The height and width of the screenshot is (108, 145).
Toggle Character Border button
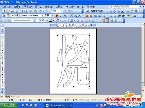pos(71,16)
